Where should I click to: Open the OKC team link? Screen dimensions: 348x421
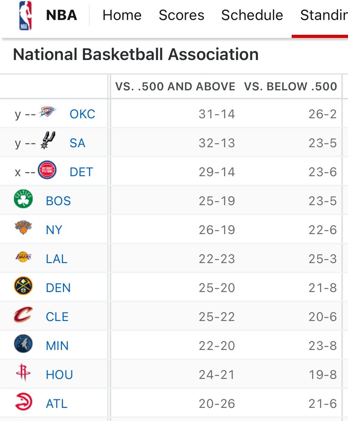pyautogui.click(x=83, y=114)
